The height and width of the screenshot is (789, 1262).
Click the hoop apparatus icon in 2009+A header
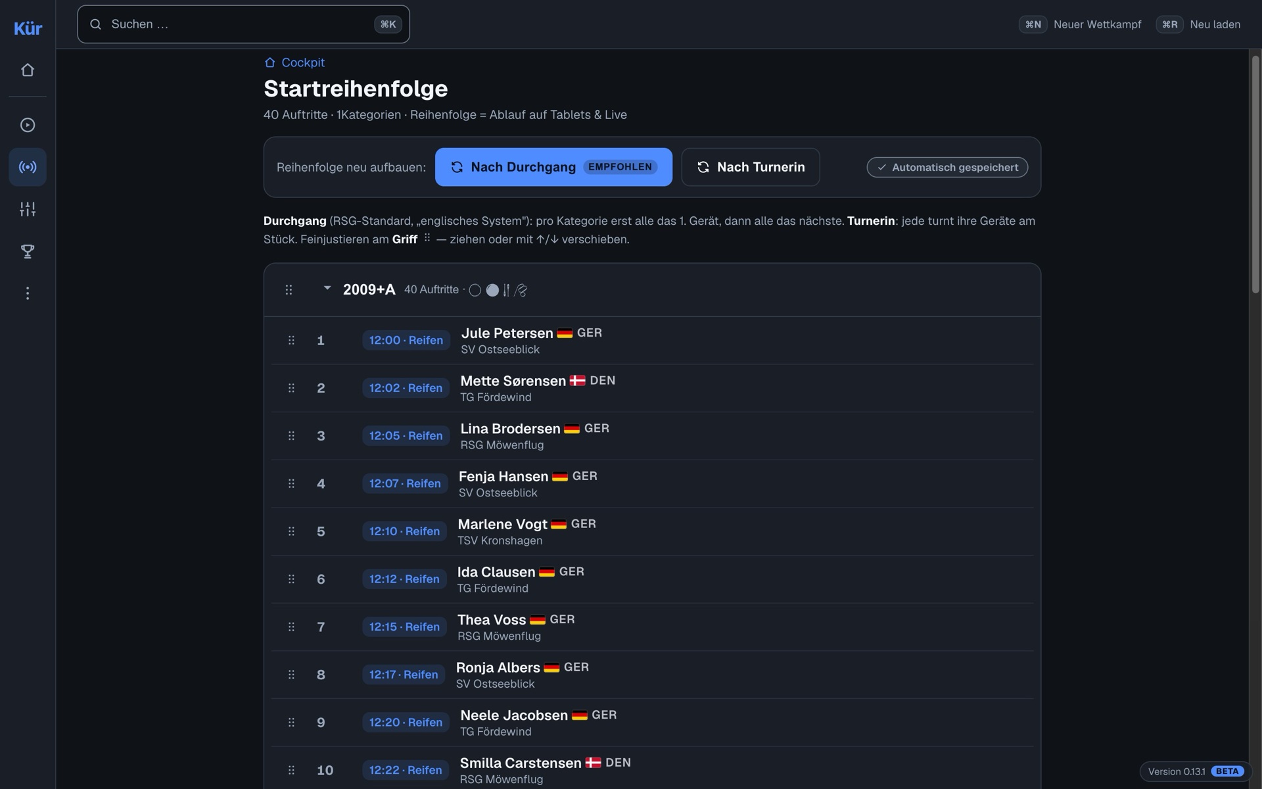475,290
